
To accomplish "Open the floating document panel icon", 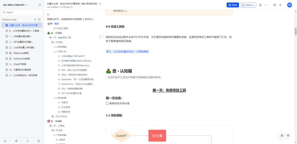I will point(282,135).
